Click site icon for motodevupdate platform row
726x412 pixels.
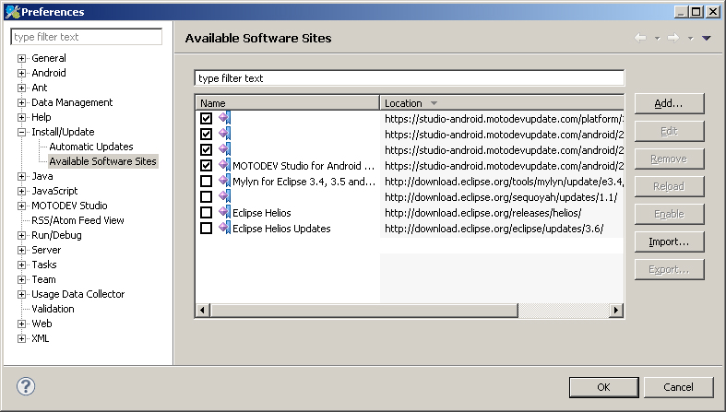click(224, 118)
